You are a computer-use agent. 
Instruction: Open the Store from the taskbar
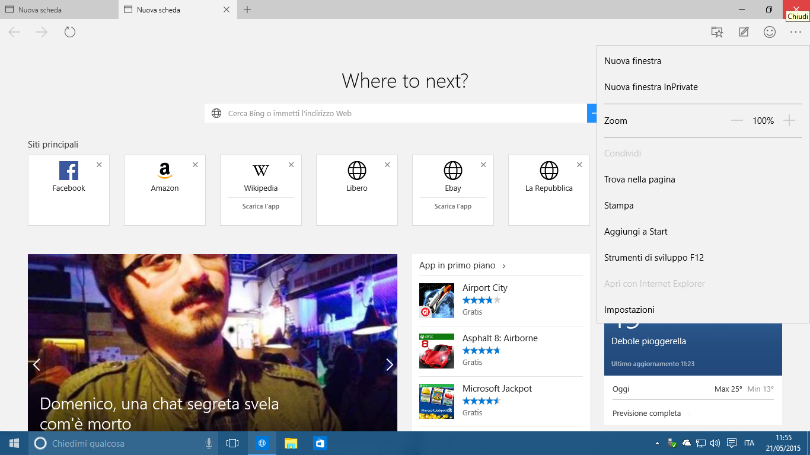(320, 443)
